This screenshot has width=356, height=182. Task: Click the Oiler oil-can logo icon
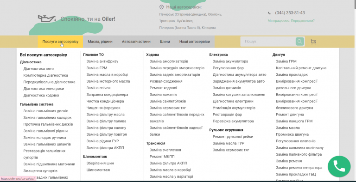[47, 19]
